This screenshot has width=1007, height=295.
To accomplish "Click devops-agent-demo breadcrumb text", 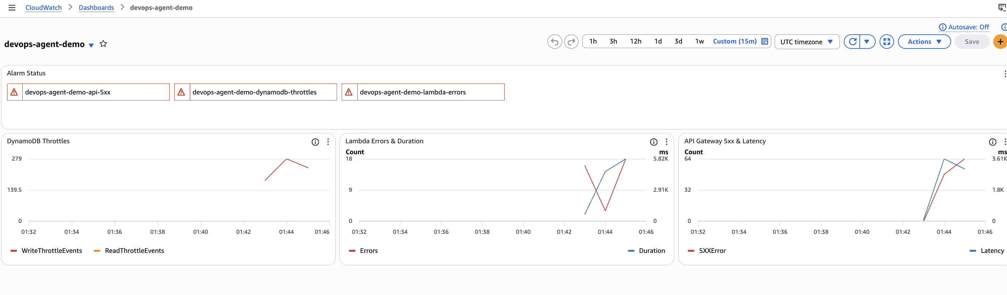I will point(161,8).
